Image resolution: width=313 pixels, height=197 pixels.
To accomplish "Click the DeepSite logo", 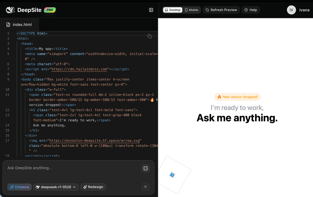I will (x=10, y=10).
